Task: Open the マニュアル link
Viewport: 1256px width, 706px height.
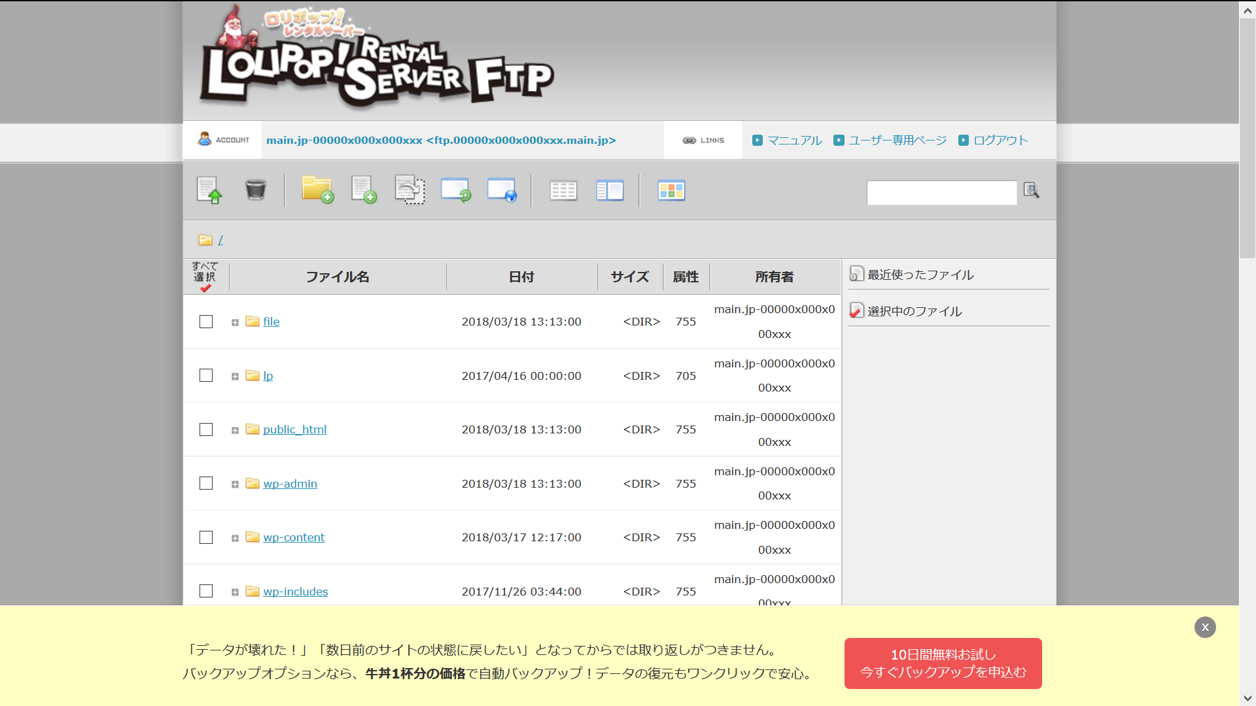Action: [x=794, y=141]
